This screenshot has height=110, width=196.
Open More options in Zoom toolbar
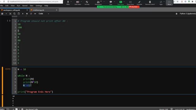pyautogui.click(x=169, y=3)
